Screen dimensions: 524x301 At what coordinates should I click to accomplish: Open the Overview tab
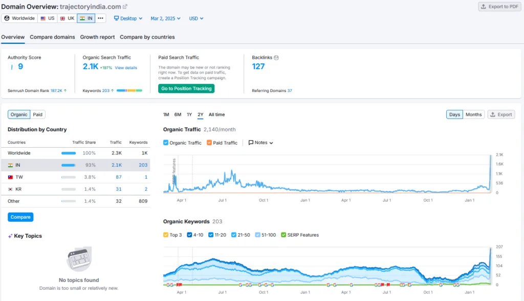[13, 37]
